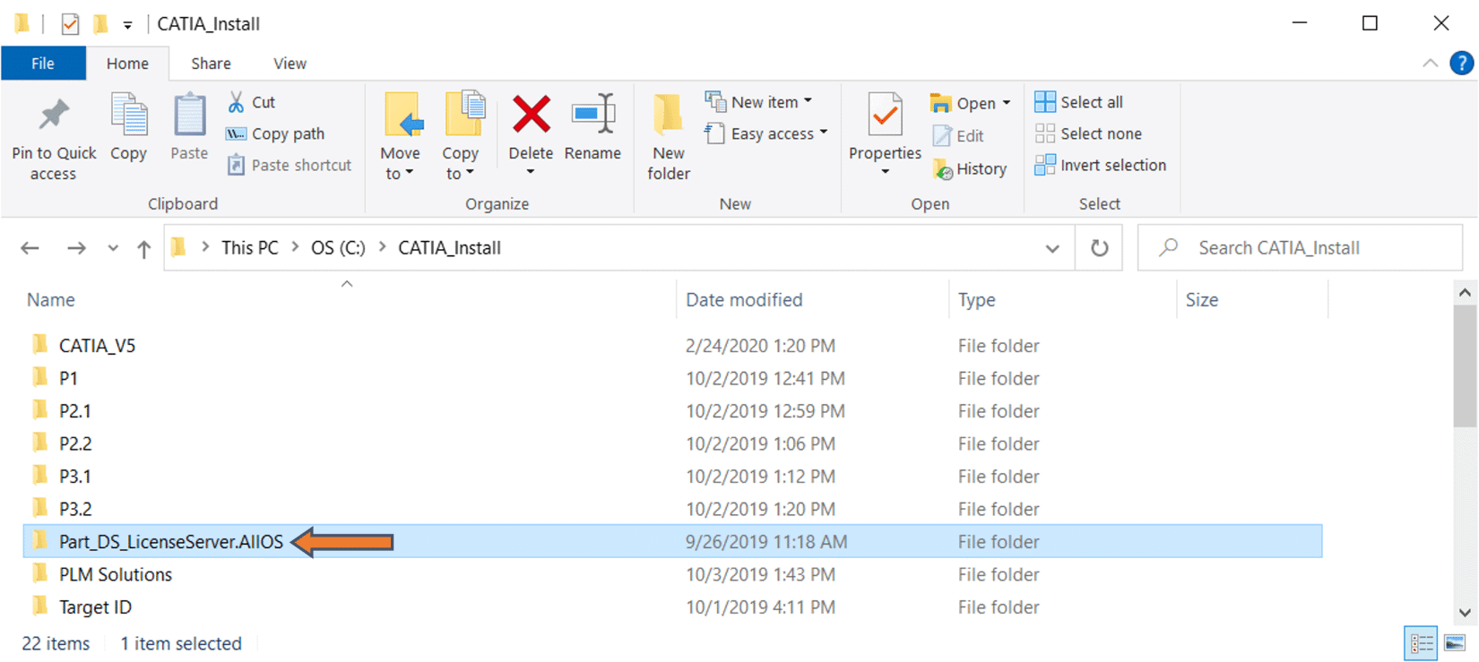Viewport: 1479px width, 662px height.
Task: Click Invert selection in ribbon
Action: click(x=1101, y=165)
